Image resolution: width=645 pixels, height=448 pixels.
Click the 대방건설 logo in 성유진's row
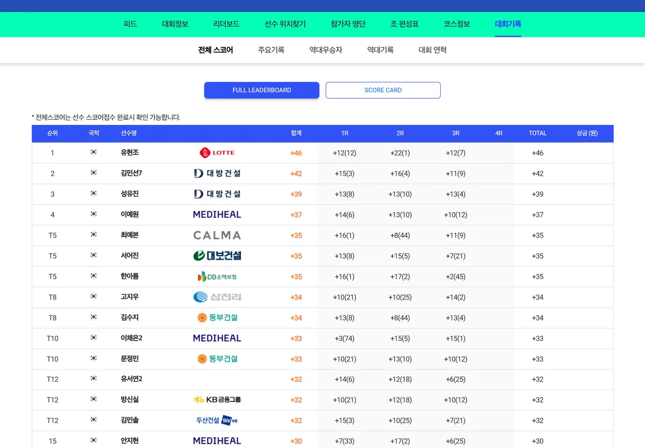pyautogui.click(x=217, y=194)
